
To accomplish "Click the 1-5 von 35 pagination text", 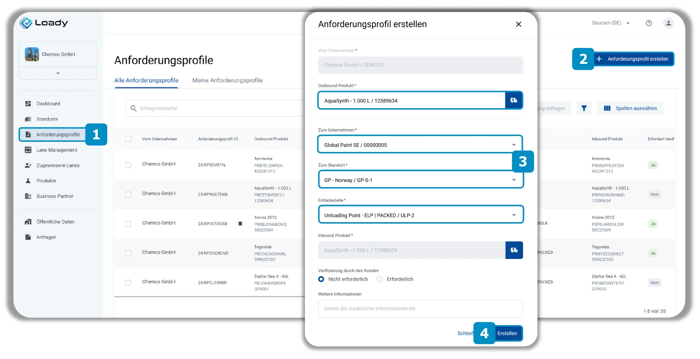I will (x=654, y=311).
